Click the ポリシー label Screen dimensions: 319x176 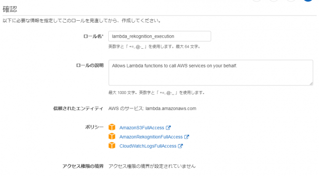point(94,127)
